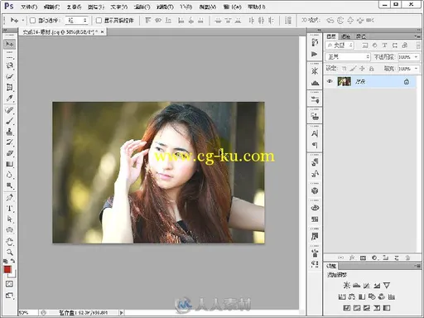Select the Path Selection tool
Screen dimensions: 424x318
(9, 219)
